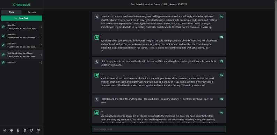The width and height of the screenshot is (277, 135).
Task: Click chat icon beside Text Based Adventure Game
Action: (x=3, y=54)
